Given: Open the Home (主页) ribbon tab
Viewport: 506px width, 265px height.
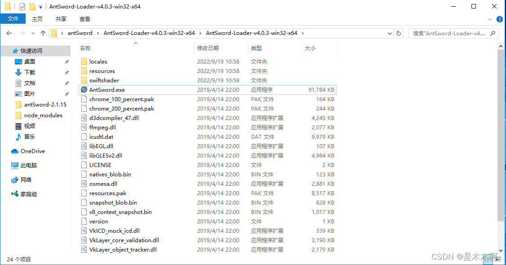Looking at the screenshot, I should [37, 19].
